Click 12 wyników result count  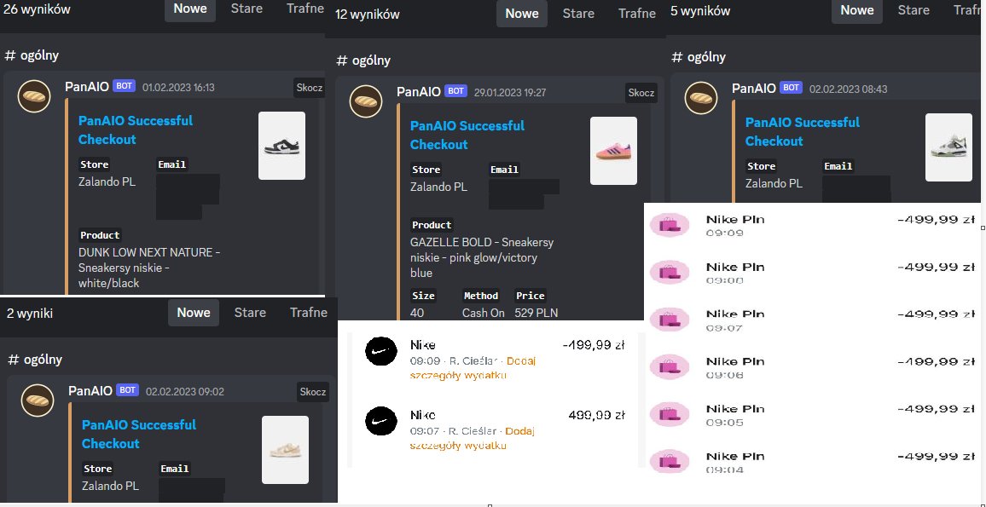click(368, 14)
